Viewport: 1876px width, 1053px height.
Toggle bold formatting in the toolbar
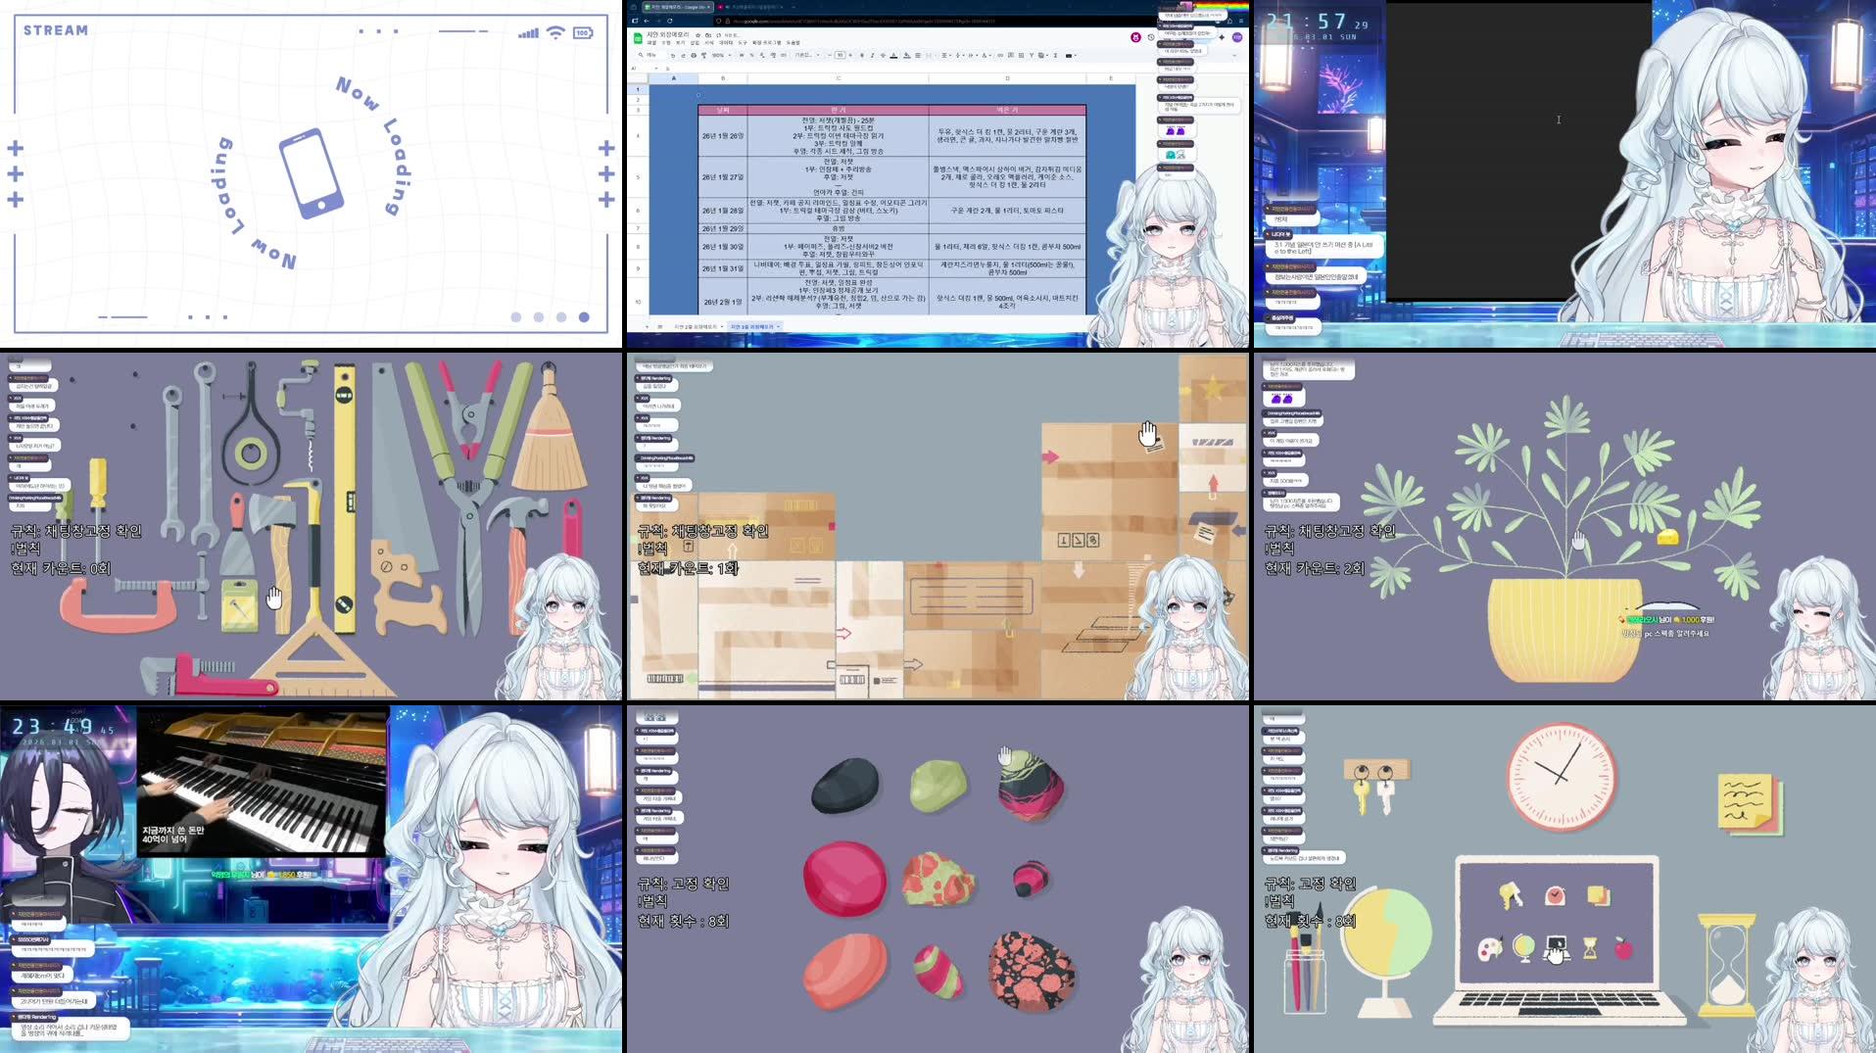coord(861,55)
